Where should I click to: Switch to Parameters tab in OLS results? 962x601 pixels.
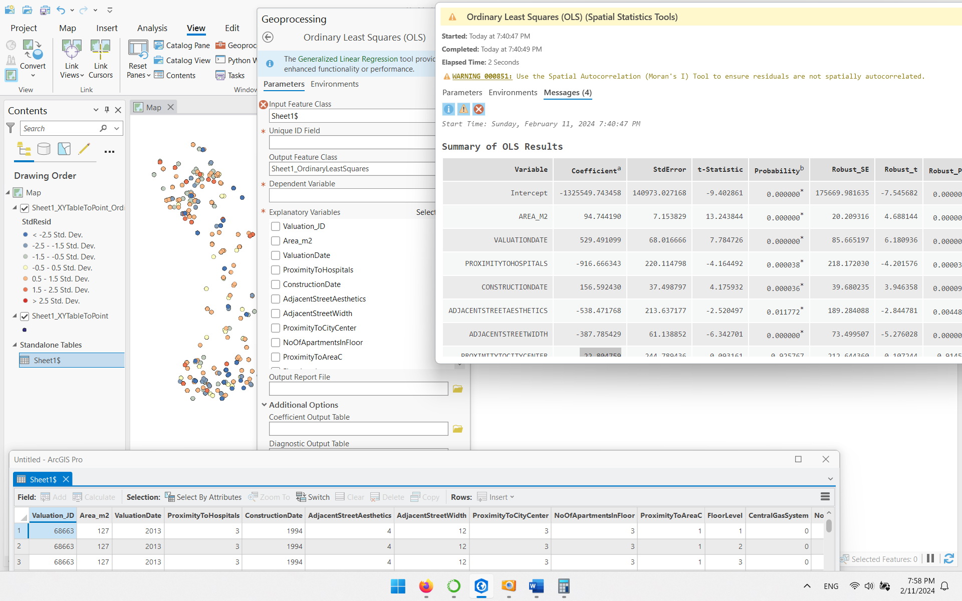point(462,93)
